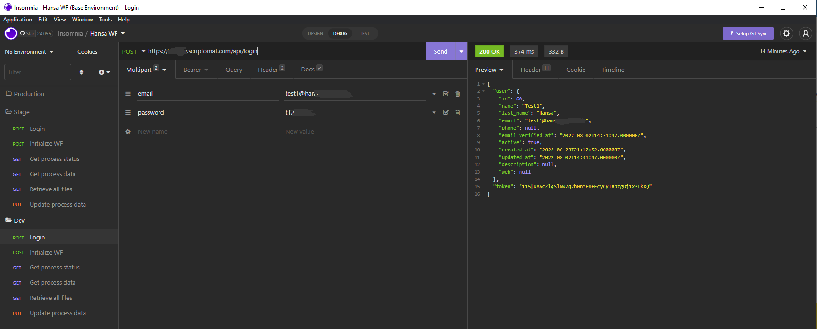This screenshot has height=329, width=817.
Task: Open the GitHub Star counter button
Action: (35, 33)
